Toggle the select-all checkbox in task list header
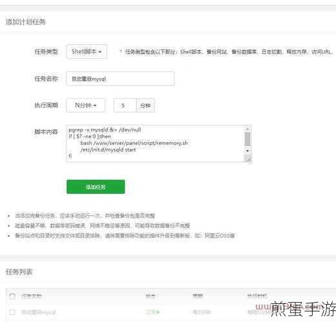The image size is (336, 322). [12, 296]
